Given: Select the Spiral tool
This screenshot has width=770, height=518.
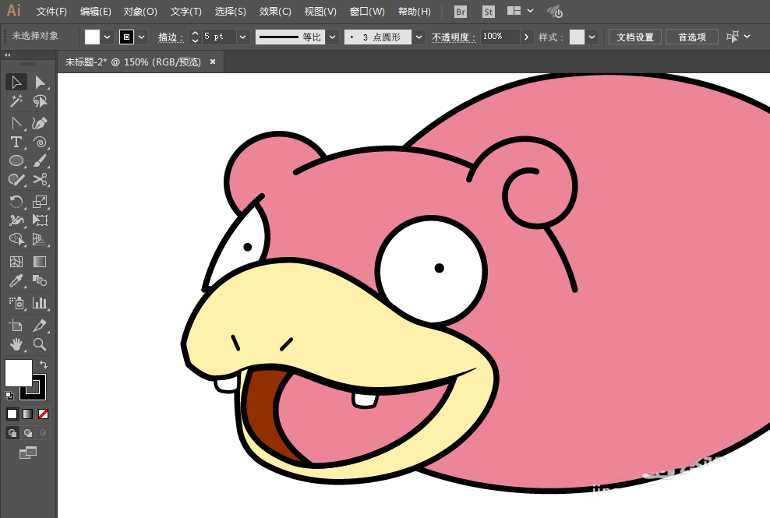Looking at the screenshot, I should click(x=40, y=142).
